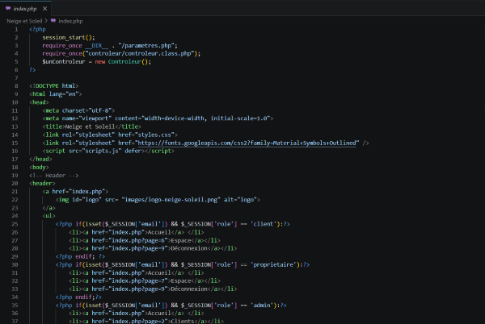The height and width of the screenshot is (324, 485).
Task: Click the html lang="en" tag
Action: coord(55,94)
